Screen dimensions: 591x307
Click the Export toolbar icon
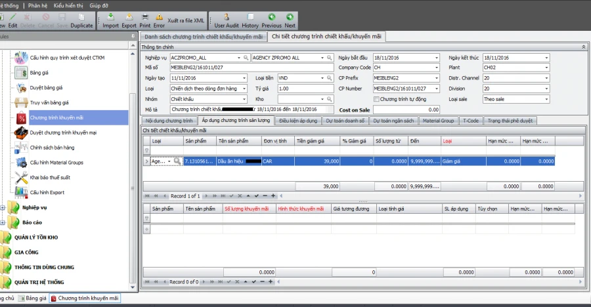point(129,21)
